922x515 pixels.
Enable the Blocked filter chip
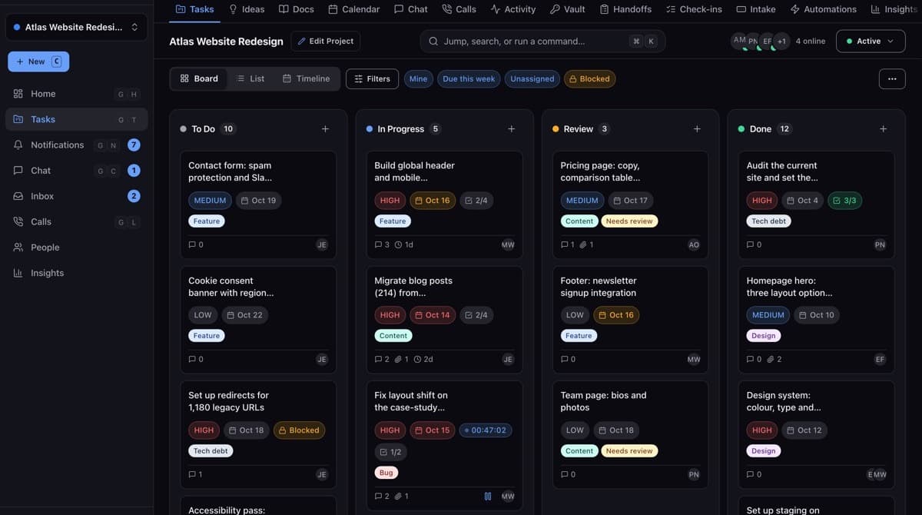[x=589, y=78]
